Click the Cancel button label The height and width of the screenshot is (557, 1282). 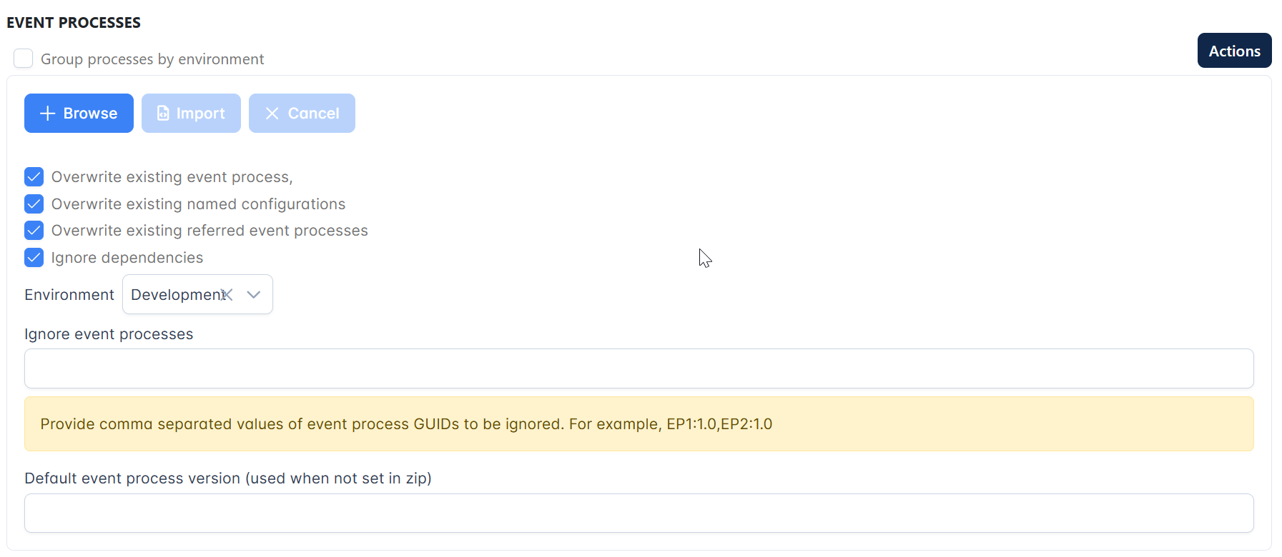(313, 114)
